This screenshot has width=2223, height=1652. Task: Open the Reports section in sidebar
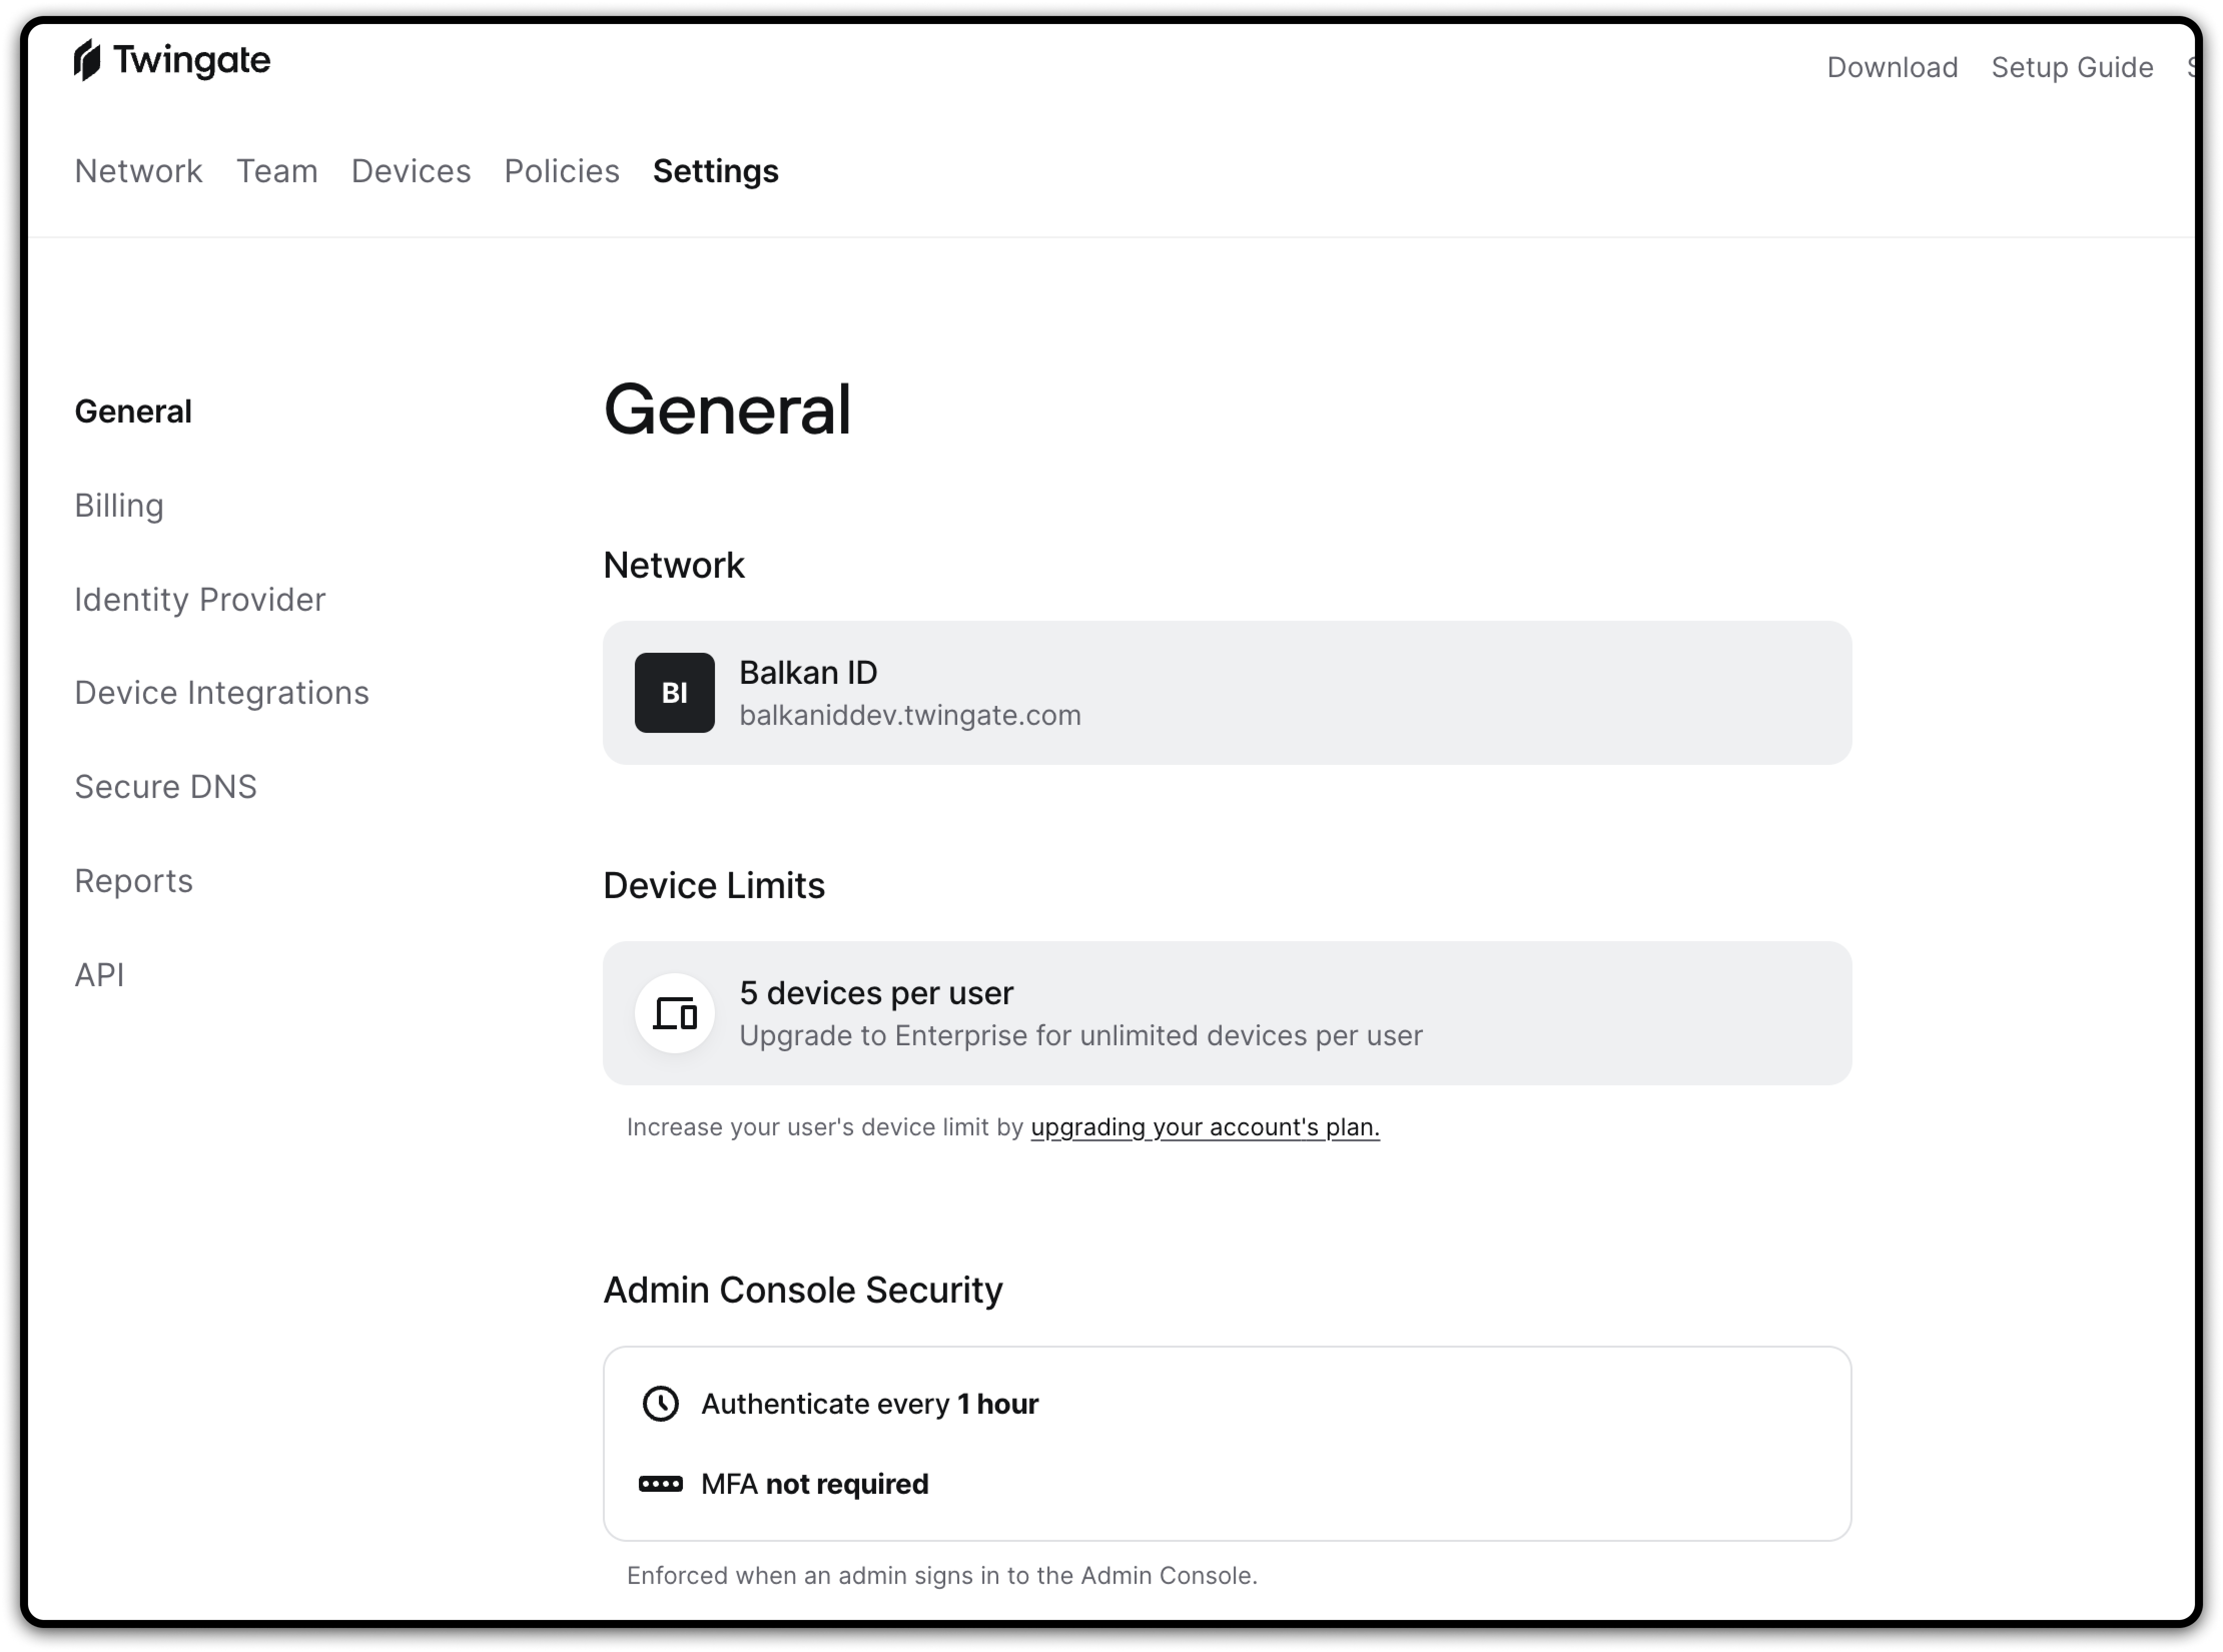pos(134,881)
